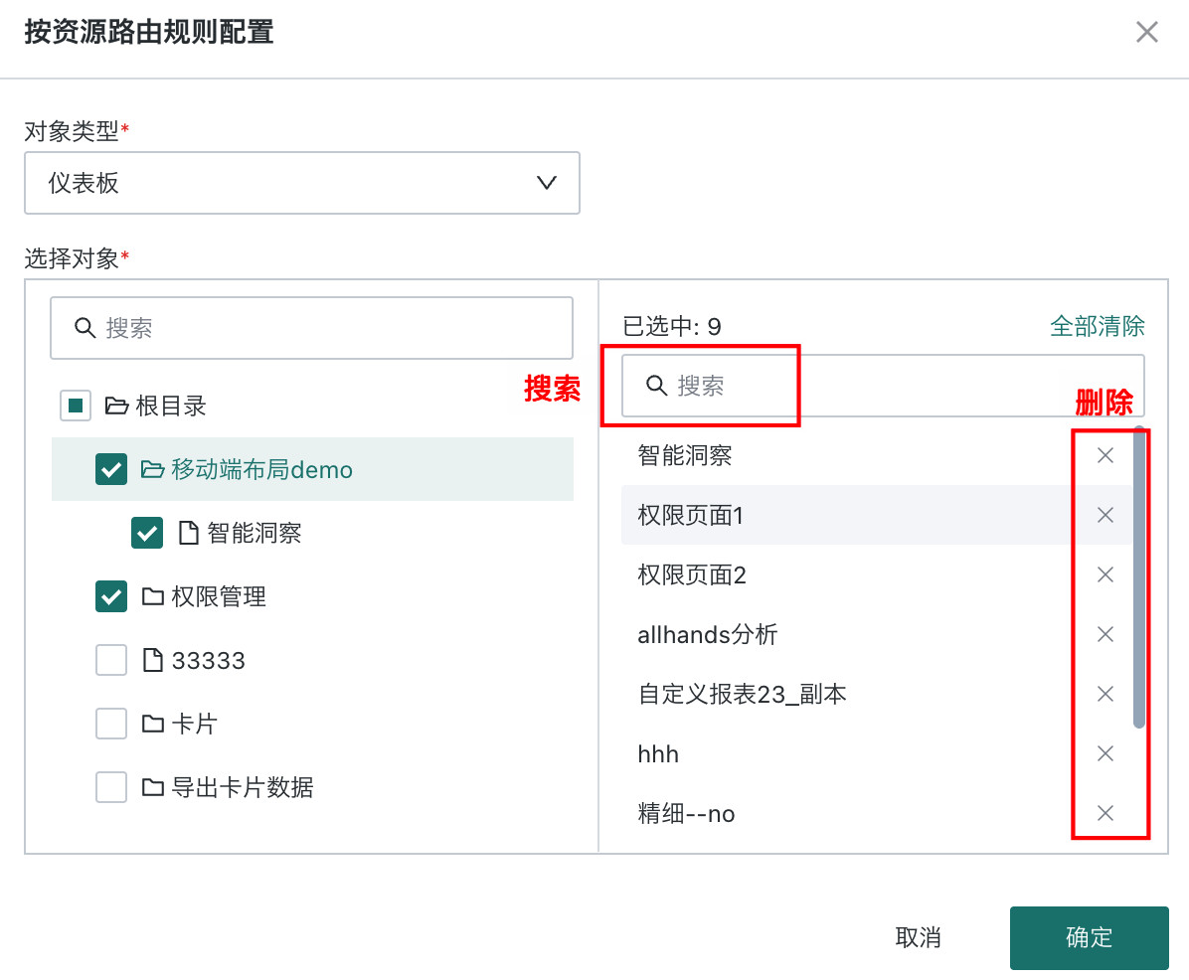Click the 确定 button

1089,937
